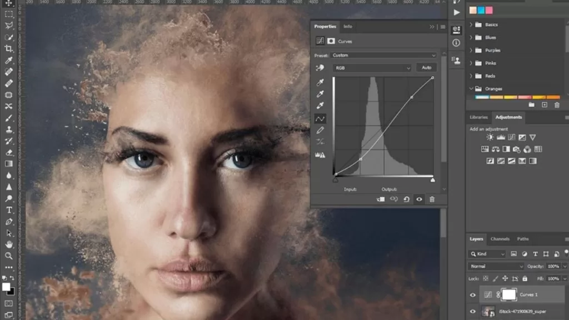The width and height of the screenshot is (569, 320).
Task: Select the Brush tool
Action: [x=9, y=118]
